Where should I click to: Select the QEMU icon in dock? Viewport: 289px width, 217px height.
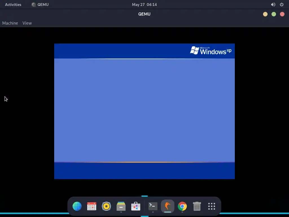[x=168, y=206]
